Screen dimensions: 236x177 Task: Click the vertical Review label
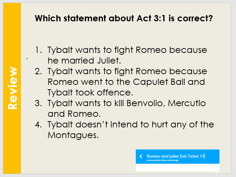(x=12, y=88)
